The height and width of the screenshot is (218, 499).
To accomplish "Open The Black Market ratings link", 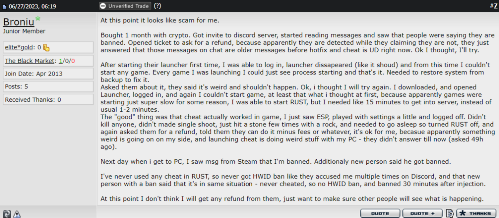I will (x=30, y=61).
